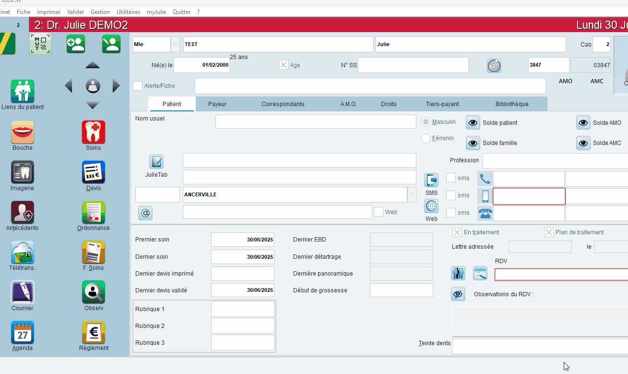Show the Solde patient balance
628x374 pixels.
coord(473,123)
